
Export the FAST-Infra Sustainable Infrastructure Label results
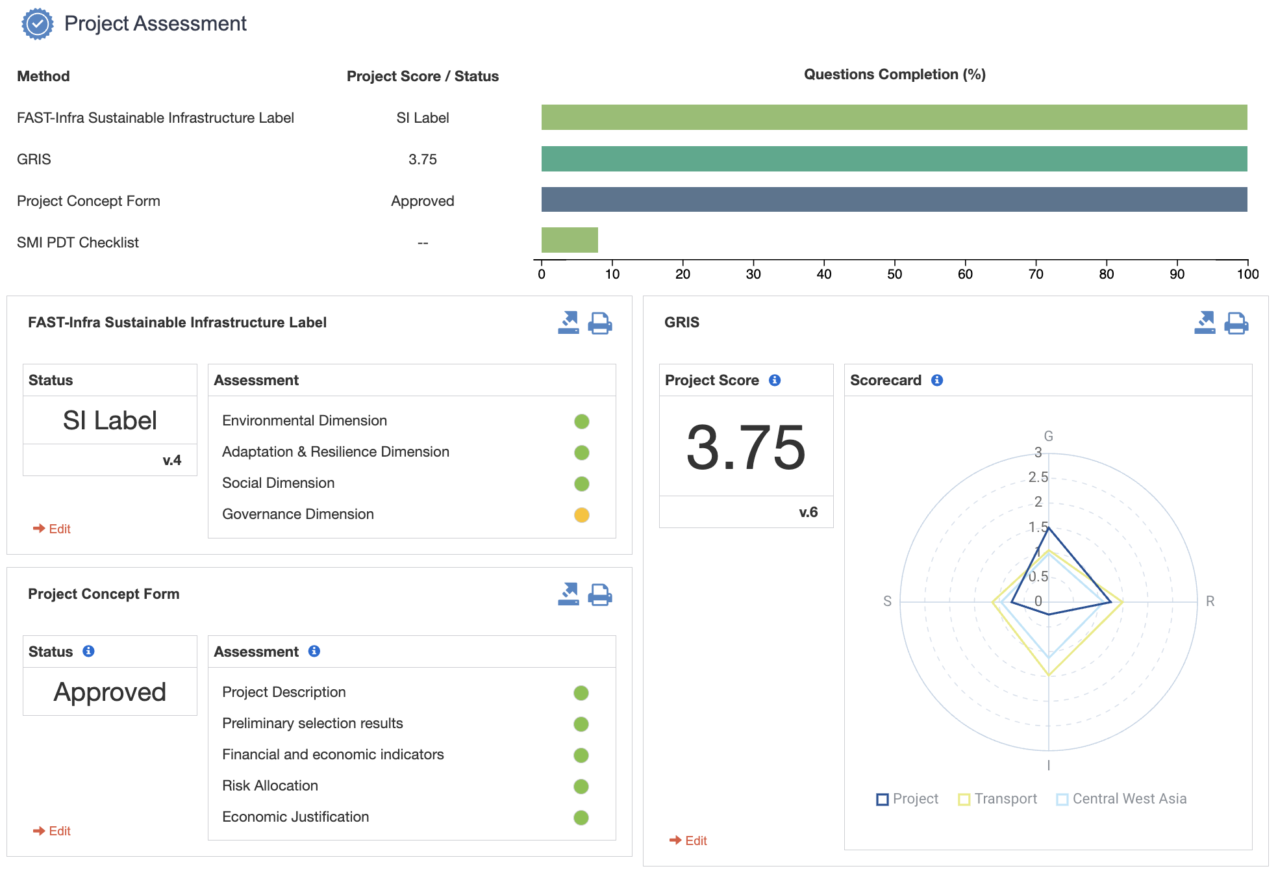click(569, 323)
